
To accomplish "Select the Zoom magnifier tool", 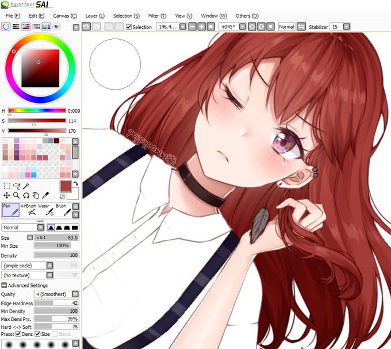I will point(17,195).
